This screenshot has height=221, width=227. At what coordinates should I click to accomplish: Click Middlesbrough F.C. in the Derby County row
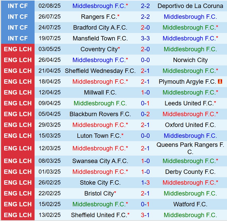click(x=99, y=172)
